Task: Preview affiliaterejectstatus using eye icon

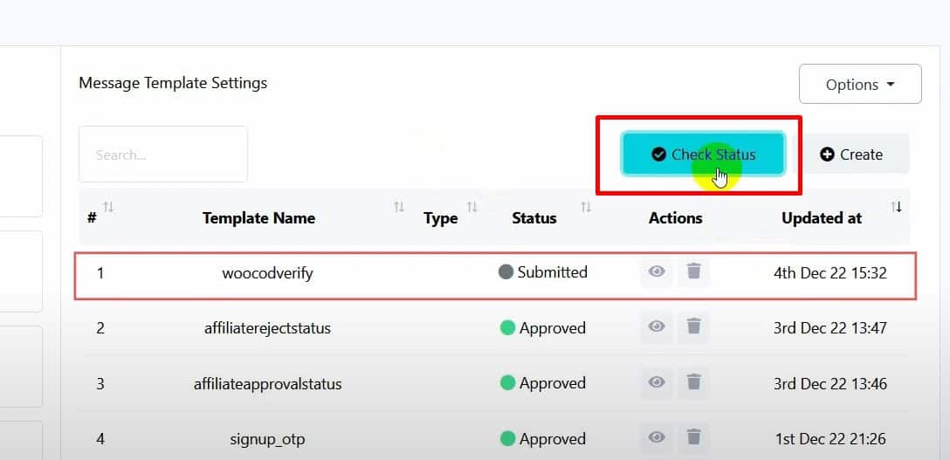Action: tap(657, 327)
